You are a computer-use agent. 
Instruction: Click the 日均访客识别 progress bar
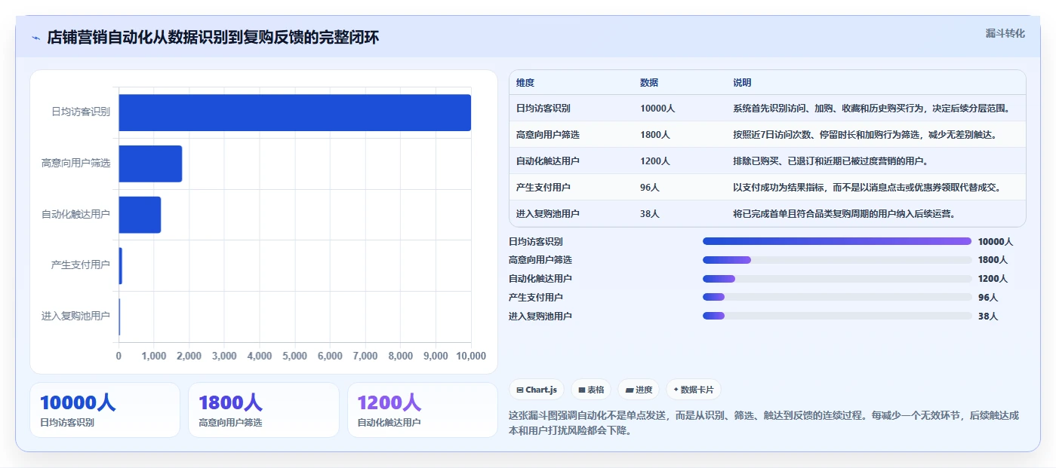837,241
